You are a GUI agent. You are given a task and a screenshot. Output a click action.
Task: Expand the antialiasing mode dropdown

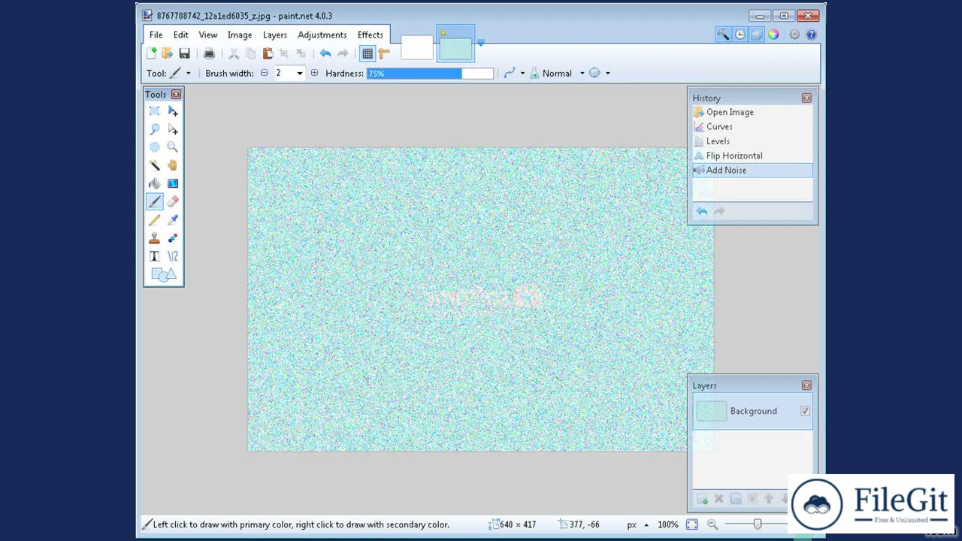522,74
